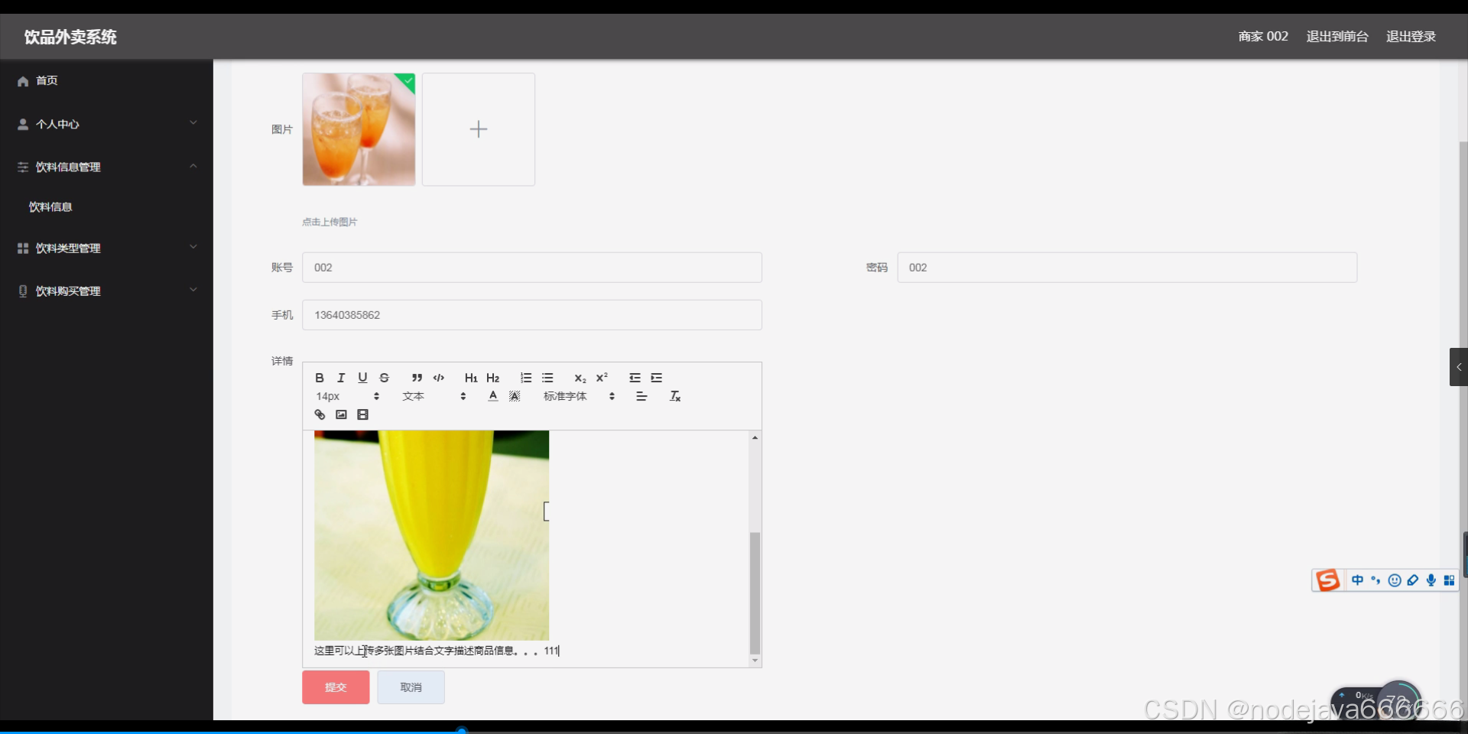Screen dimensions: 1468x734
Task: Expand the 饮料购买管理 sidebar menu
Action: click(x=106, y=291)
